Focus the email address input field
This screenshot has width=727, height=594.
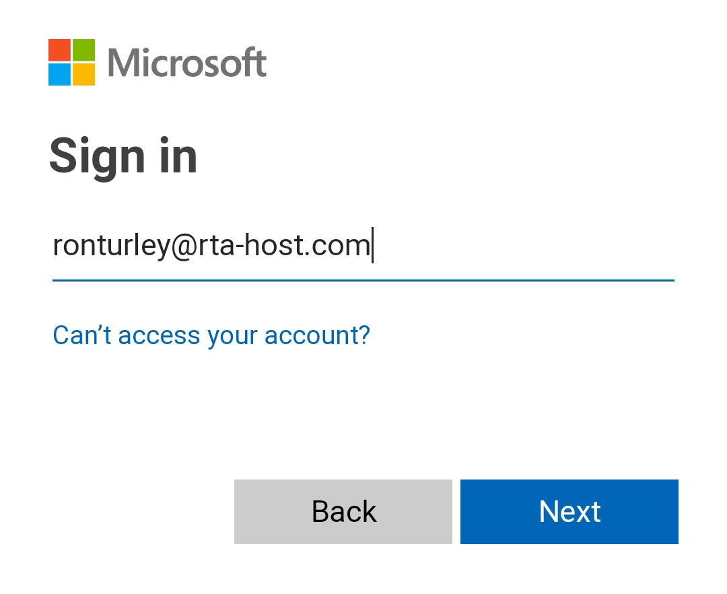[x=363, y=246]
